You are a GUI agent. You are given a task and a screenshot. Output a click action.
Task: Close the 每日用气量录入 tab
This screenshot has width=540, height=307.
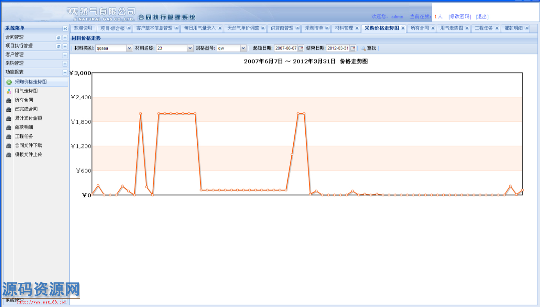(220, 28)
